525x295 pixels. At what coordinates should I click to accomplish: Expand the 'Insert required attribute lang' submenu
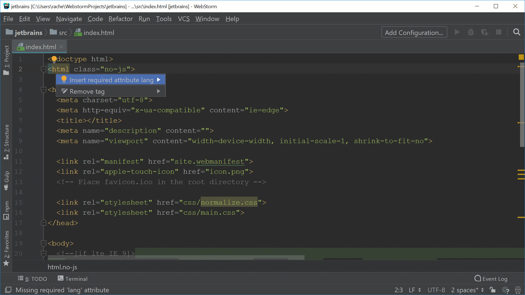[159, 80]
